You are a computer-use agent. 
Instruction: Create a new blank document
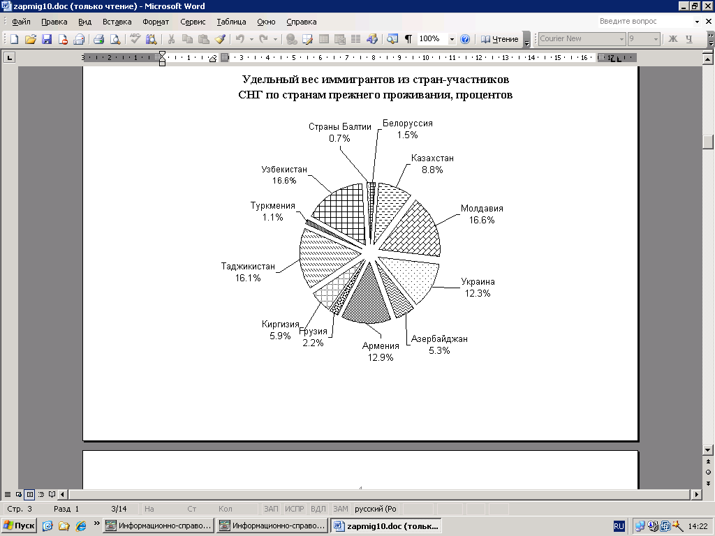(14, 39)
